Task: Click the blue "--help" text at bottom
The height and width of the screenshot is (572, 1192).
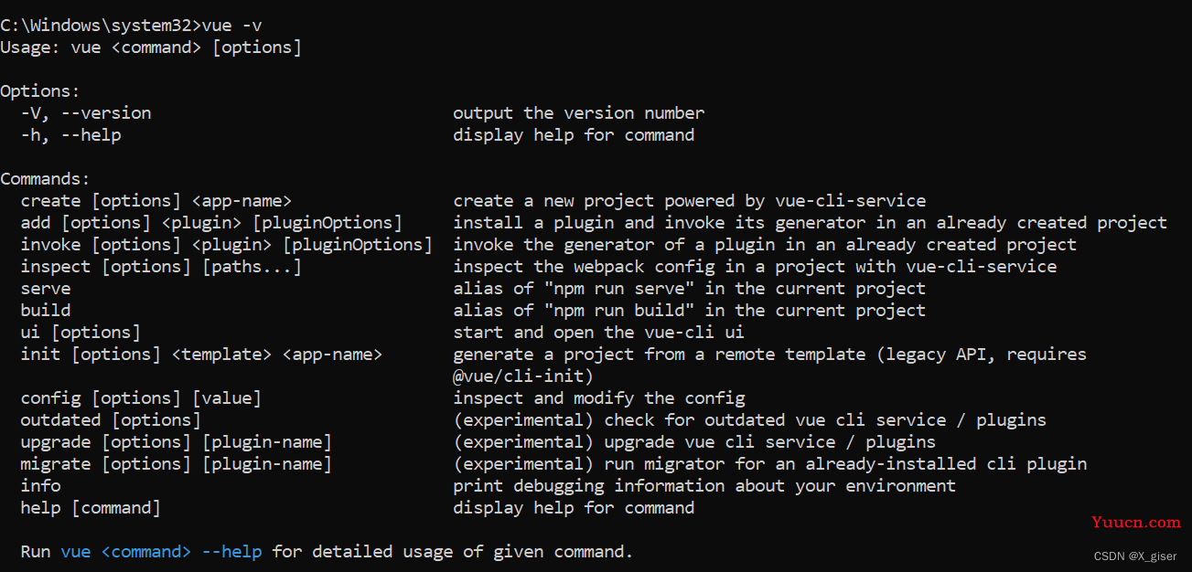Action: (x=231, y=552)
